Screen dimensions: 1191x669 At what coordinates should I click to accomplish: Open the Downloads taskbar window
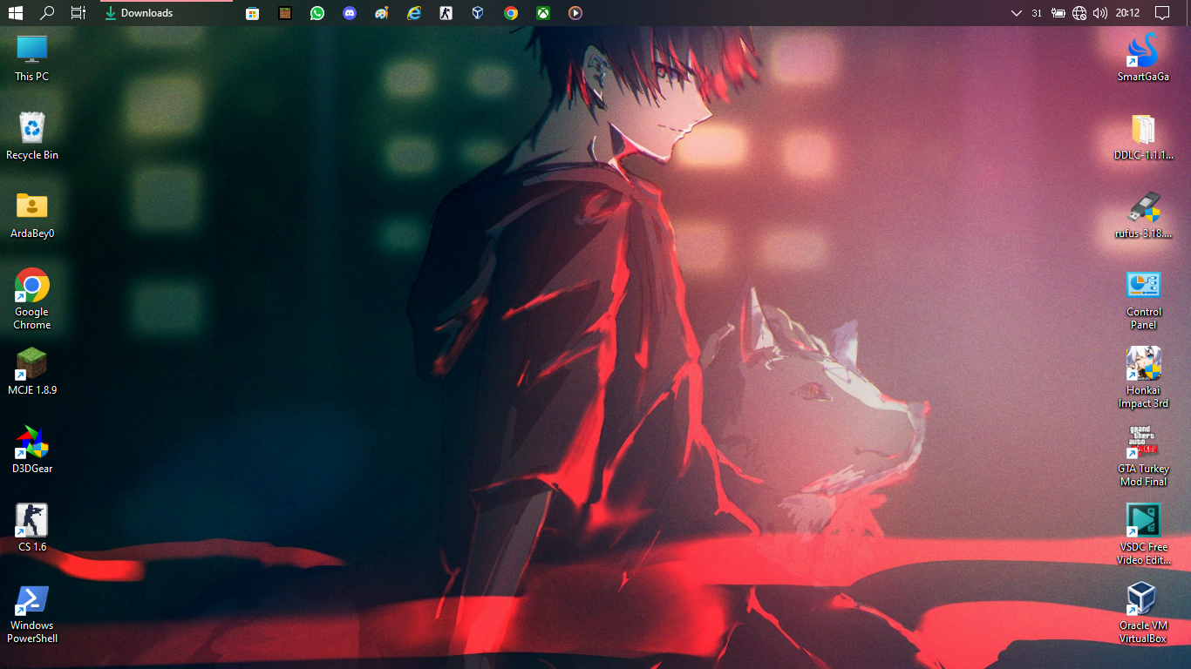click(x=166, y=13)
